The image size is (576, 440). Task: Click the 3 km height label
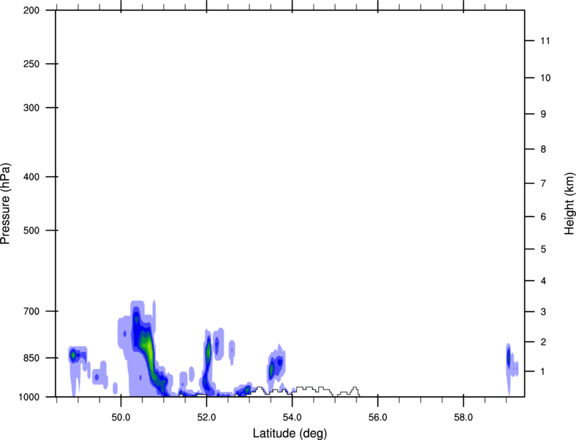point(543,312)
